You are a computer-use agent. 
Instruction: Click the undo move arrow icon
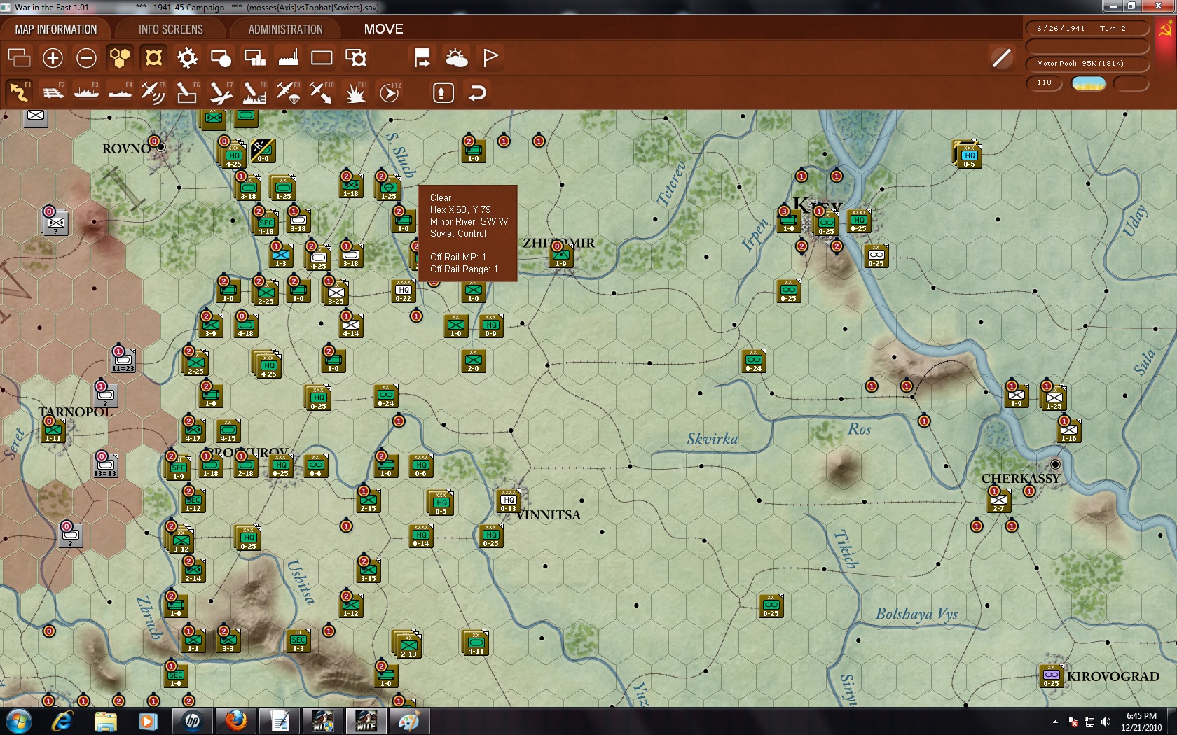477,92
